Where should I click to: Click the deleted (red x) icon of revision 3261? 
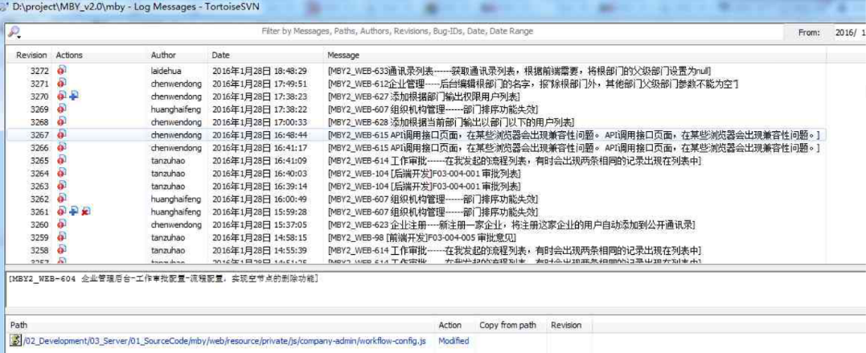coord(86,211)
